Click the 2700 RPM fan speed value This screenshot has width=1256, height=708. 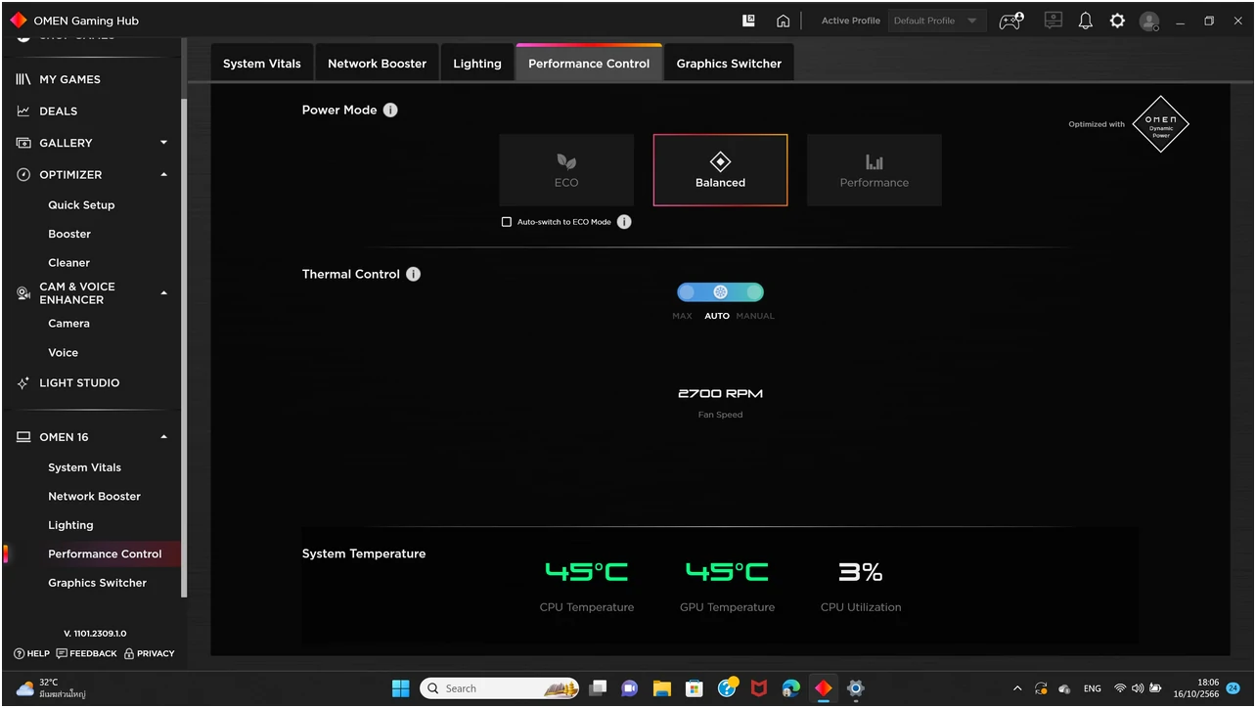(x=720, y=394)
